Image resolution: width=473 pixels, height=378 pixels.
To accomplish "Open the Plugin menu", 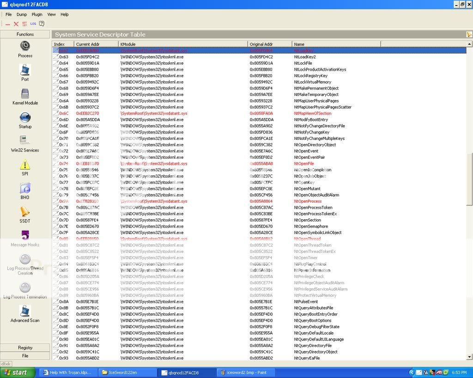I will pos(37,14).
